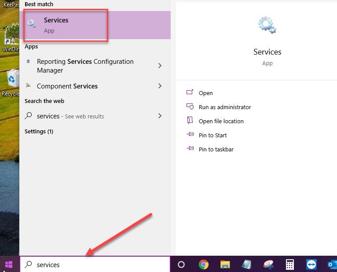
Task: Click the Open file location icon
Action: [x=190, y=120]
